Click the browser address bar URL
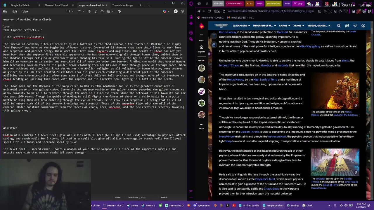Screen dimensions: 374x210 coord(271,11)
